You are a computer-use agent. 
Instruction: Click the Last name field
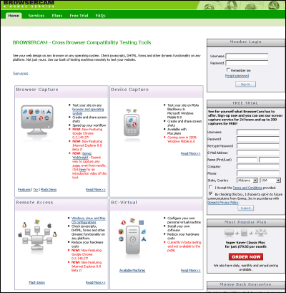pos(269,160)
